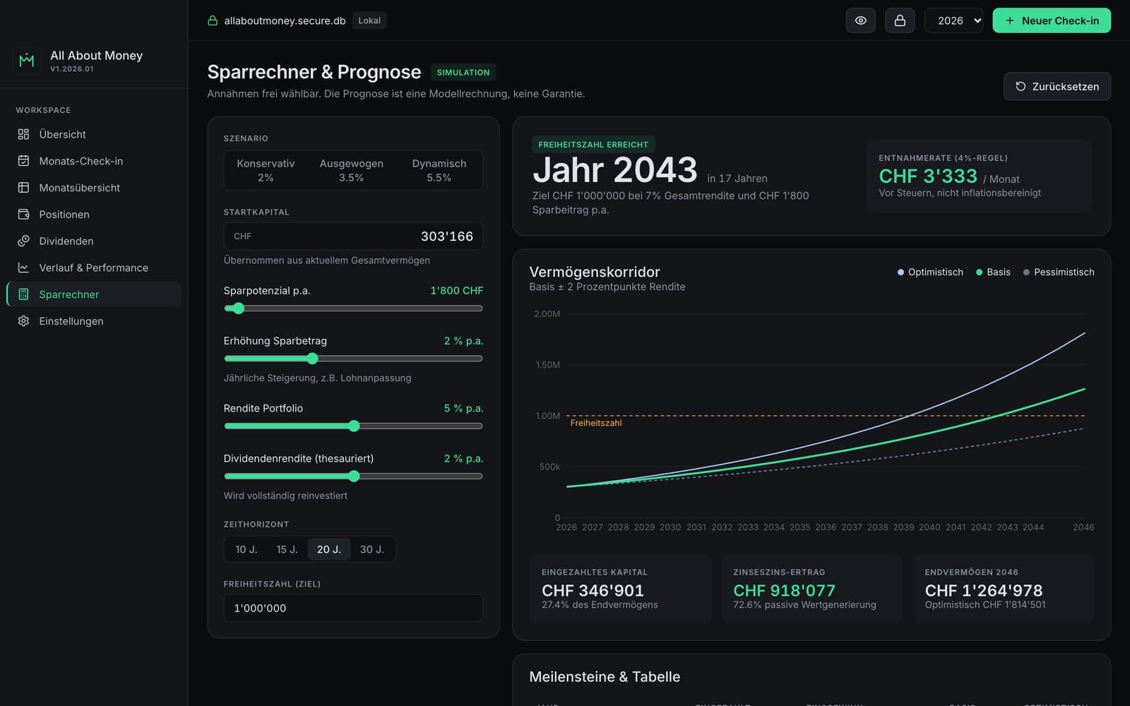
Task: Click the Einstellungen gear icon
Action: pos(23,321)
